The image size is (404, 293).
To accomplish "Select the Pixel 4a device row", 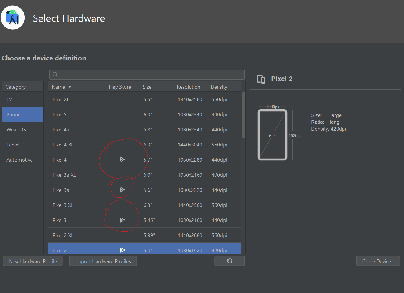I will pyautogui.click(x=144, y=129).
